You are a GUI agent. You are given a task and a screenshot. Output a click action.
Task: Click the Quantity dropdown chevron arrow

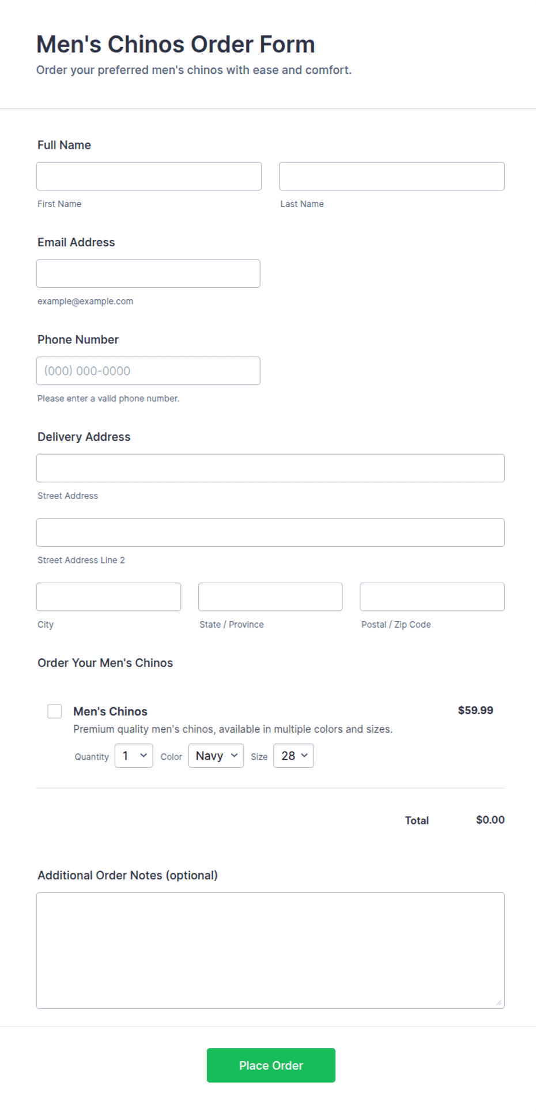click(x=144, y=755)
